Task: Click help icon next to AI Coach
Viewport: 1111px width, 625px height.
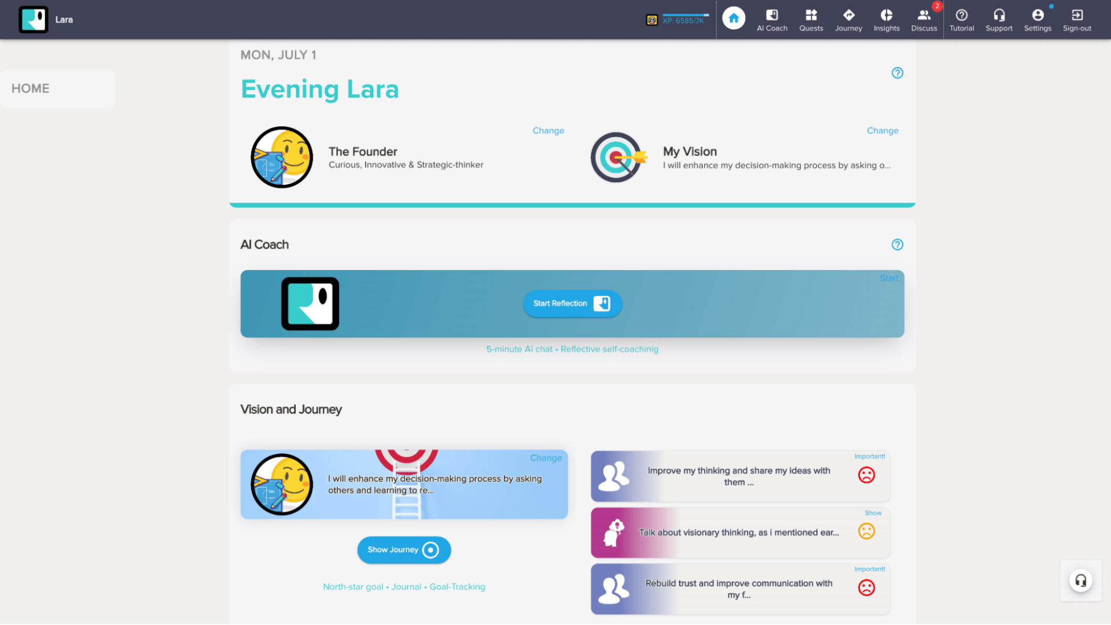Action: 897,245
